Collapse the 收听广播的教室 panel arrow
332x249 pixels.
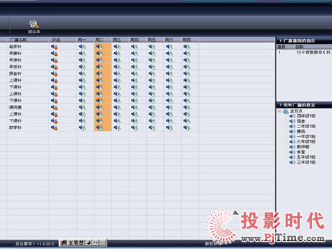point(280,105)
